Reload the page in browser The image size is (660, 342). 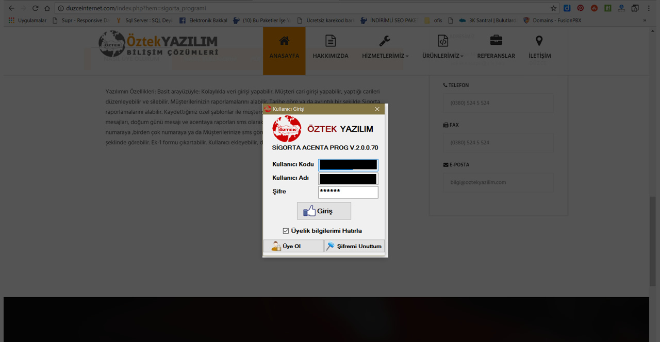click(x=35, y=8)
